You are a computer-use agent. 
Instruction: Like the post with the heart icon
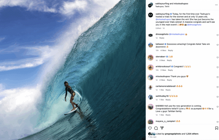(x=150, y=128)
